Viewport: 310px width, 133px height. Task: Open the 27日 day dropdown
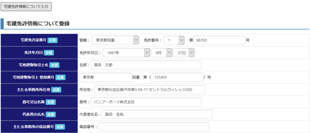(x=184, y=52)
